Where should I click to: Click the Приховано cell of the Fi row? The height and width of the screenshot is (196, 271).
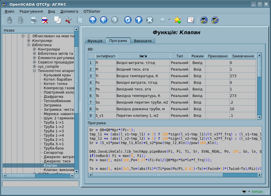click(217, 63)
